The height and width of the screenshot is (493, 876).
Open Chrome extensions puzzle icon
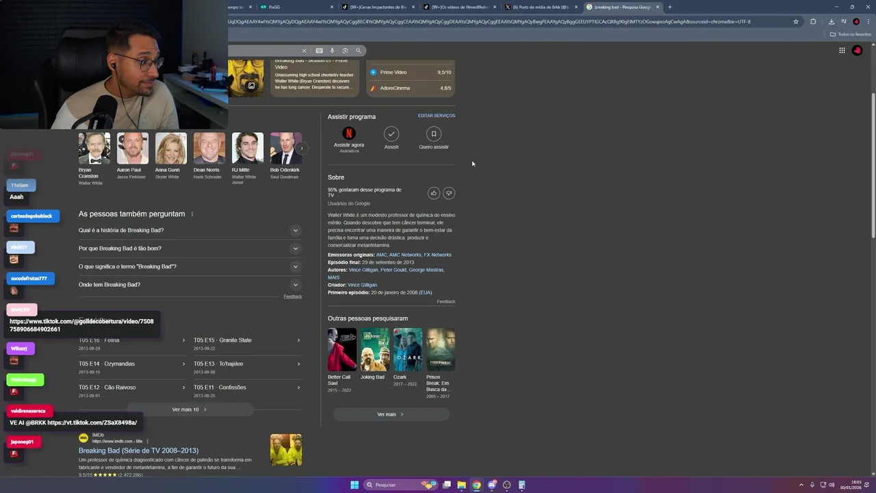813,21
